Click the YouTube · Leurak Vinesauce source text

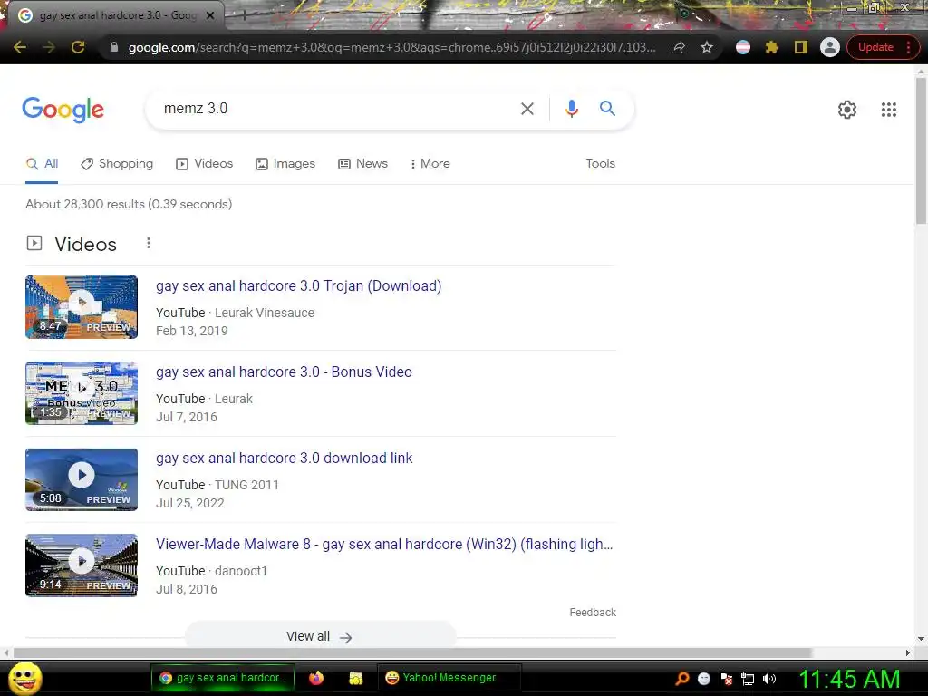click(x=235, y=313)
